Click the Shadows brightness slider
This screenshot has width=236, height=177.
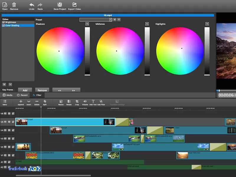(x=87, y=51)
